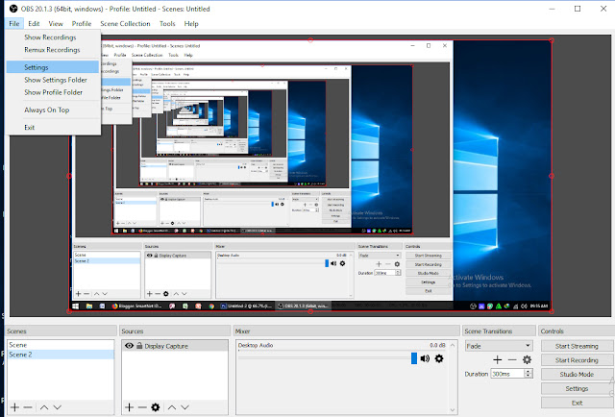Click bottom-right corner red handle of preview
Viewport: 615px width, 417px height.
[552, 311]
